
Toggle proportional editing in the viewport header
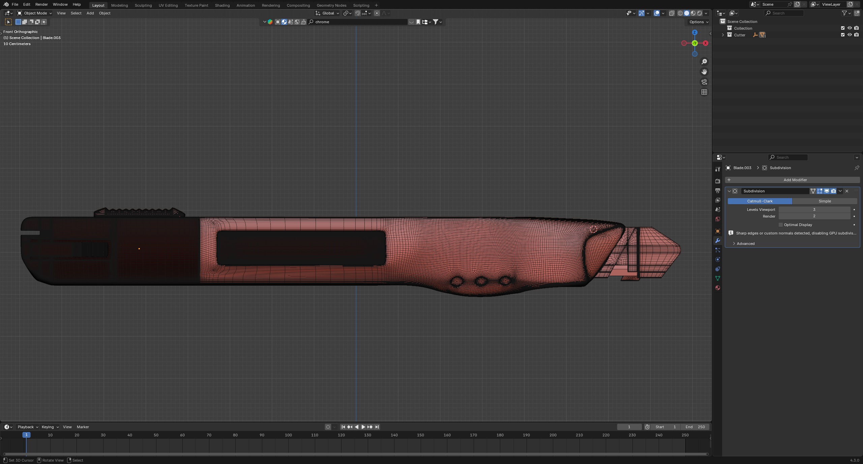[377, 13]
